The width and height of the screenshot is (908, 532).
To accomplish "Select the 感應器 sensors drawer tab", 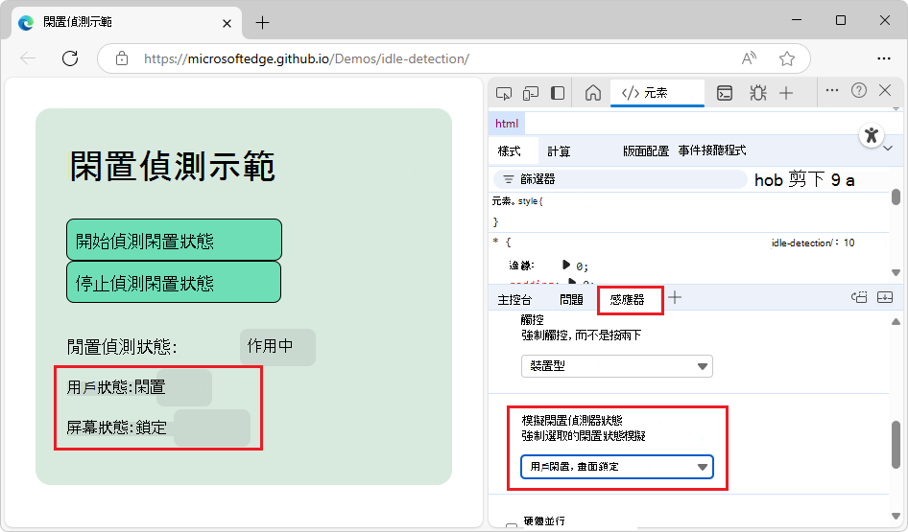I will point(628,299).
